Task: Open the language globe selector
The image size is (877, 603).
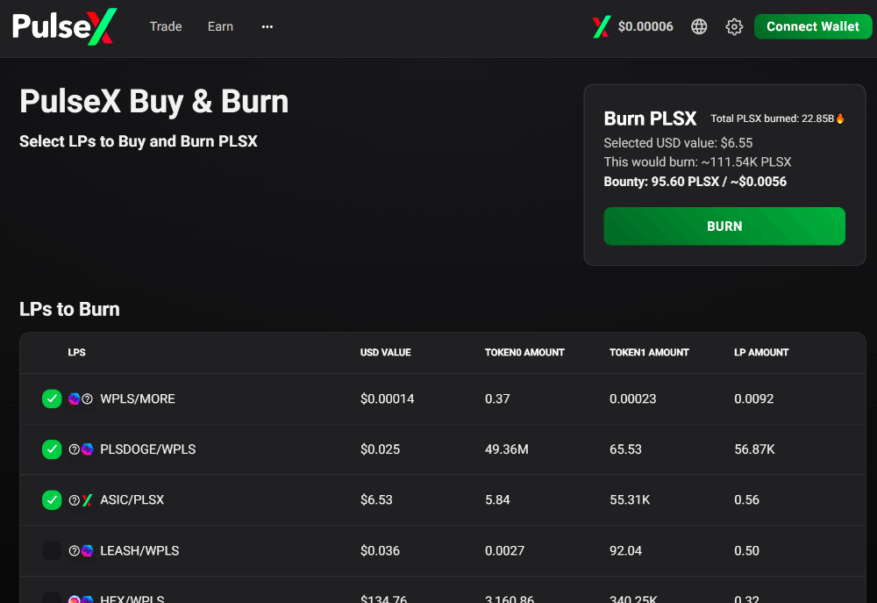Action: (x=699, y=26)
